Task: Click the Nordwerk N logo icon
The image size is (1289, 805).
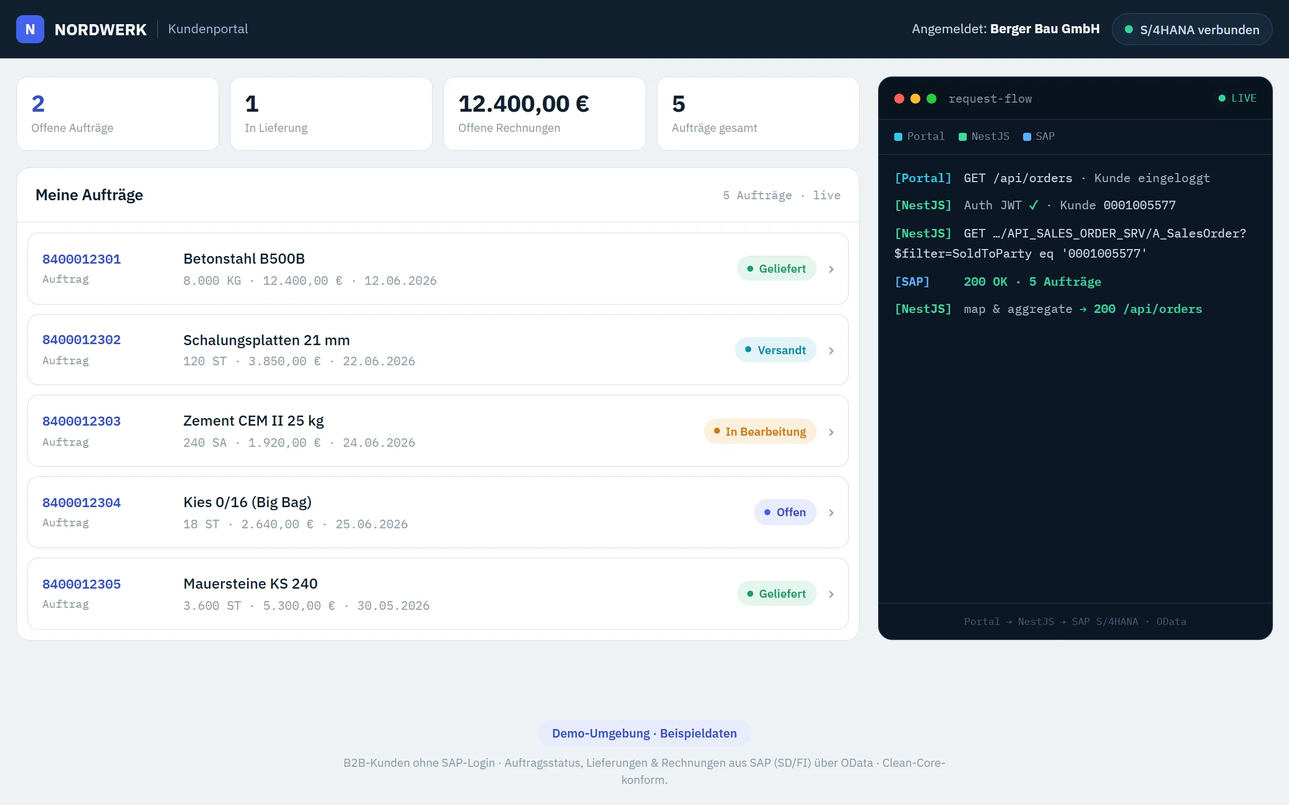Action: [x=30, y=29]
